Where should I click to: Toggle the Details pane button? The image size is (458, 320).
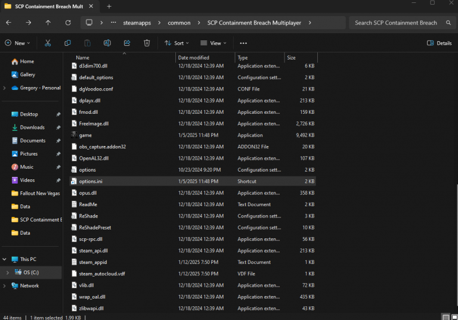point(439,43)
